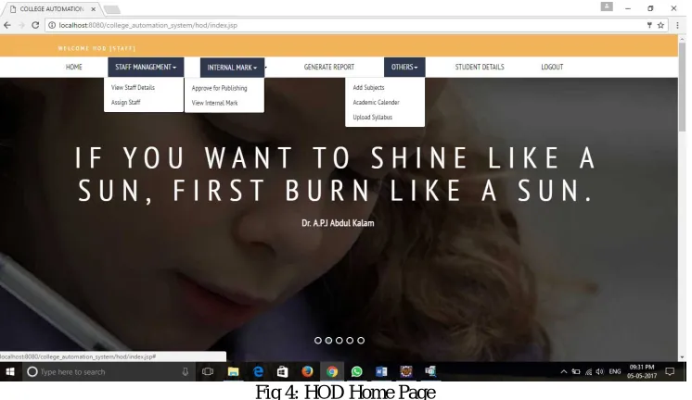Close the College Automation browser tab
692x400 pixels.
[93, 9]
